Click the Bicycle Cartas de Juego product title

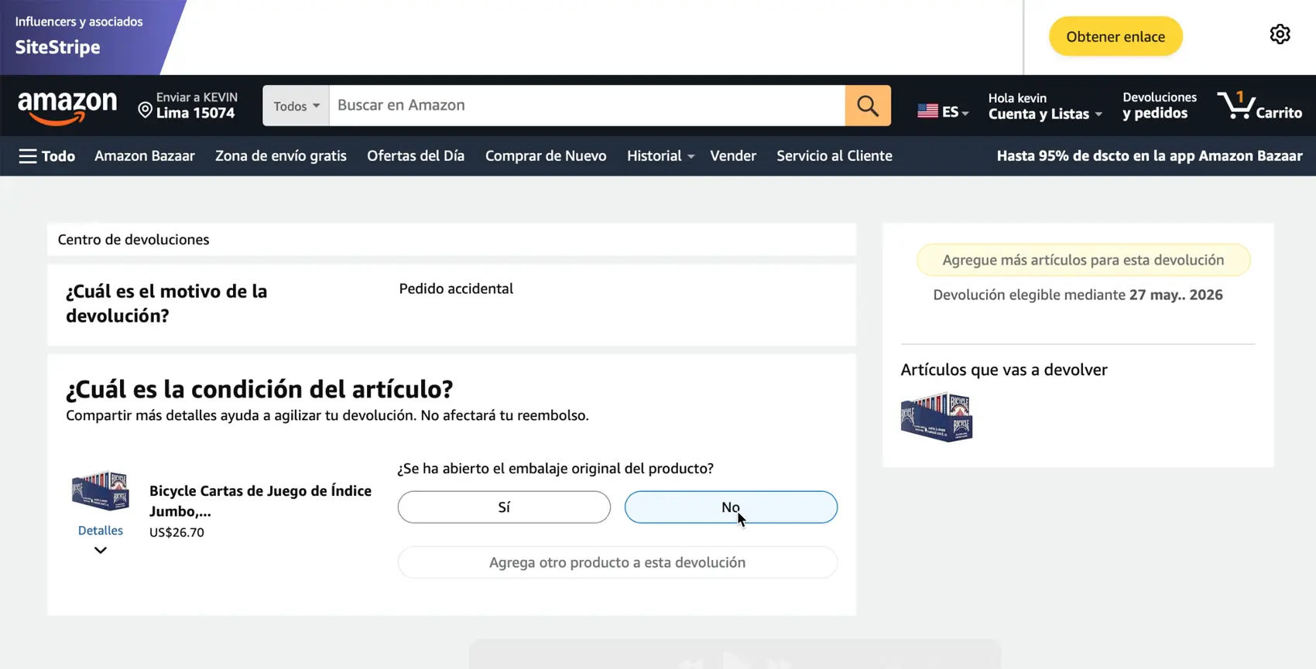(260, 500)
